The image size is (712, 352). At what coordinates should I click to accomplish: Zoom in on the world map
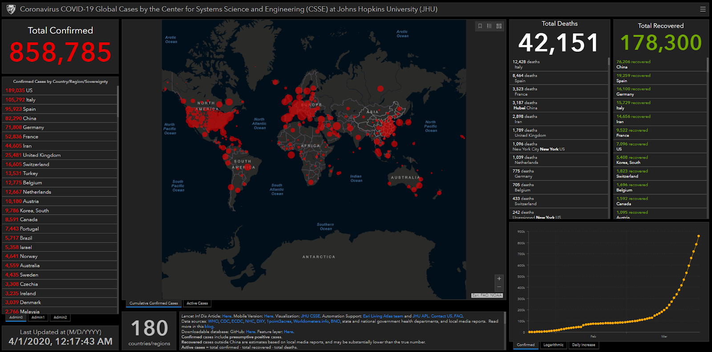[x=499, y=278]
